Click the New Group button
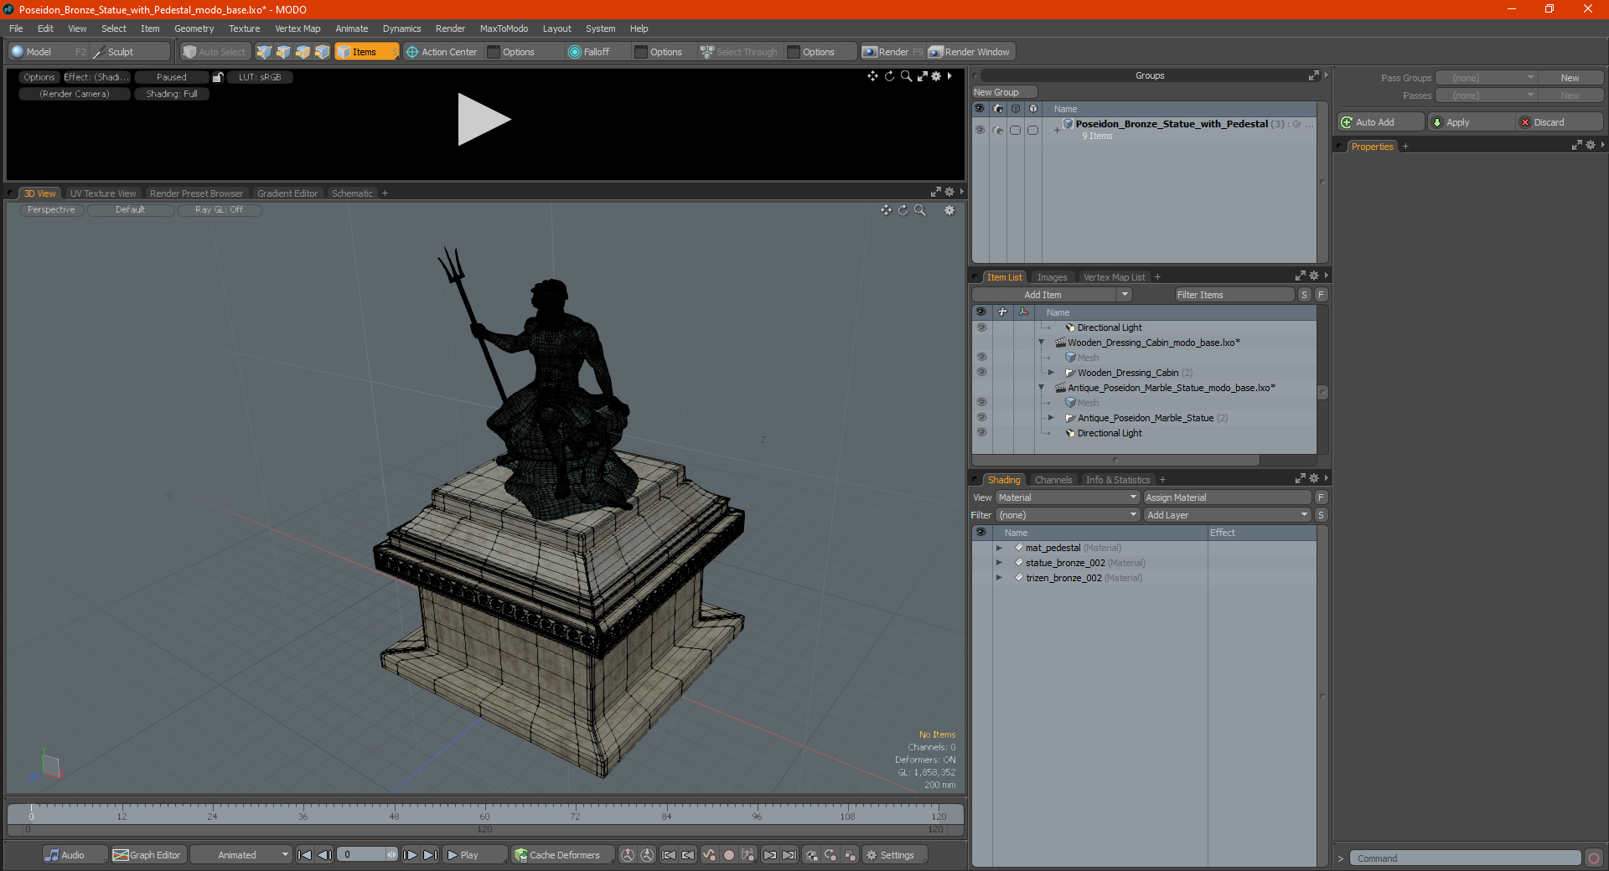Viewport: 1609px width, 871px height. coord(1004,92)
